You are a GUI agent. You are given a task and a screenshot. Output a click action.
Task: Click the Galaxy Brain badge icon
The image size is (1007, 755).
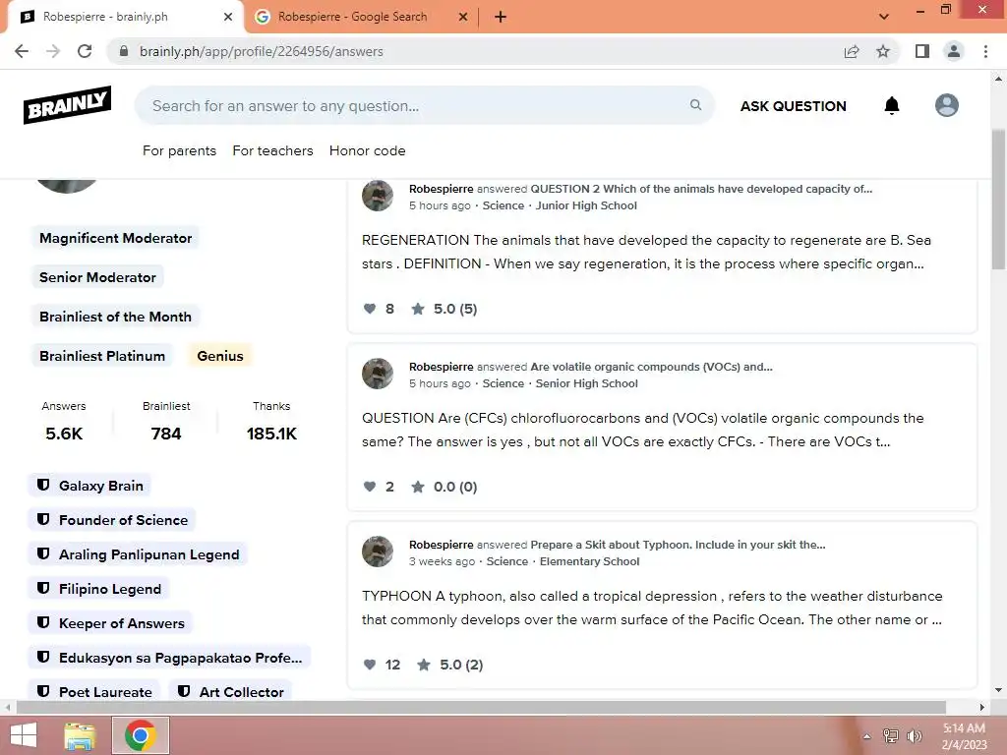tap(43, 485)
